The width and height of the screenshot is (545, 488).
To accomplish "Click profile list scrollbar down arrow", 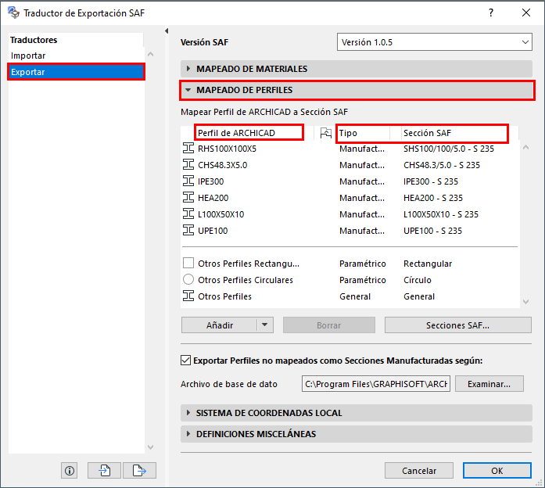I will pos(526,302).
